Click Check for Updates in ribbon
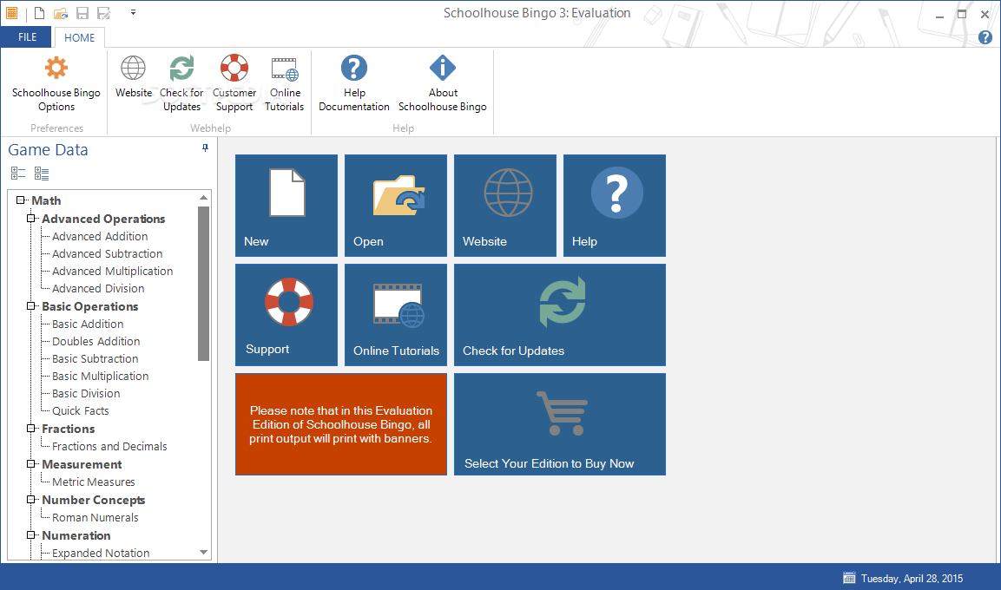The width and height of the screenshot is (1001, 590). (182, 83)
